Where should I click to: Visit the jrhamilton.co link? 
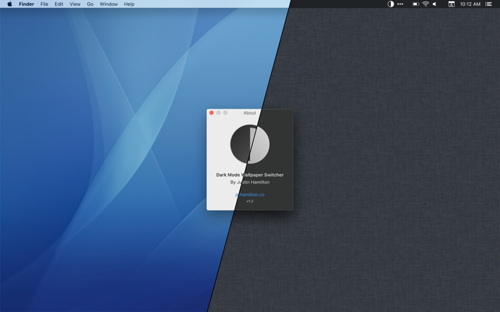(x=249, y=195)
